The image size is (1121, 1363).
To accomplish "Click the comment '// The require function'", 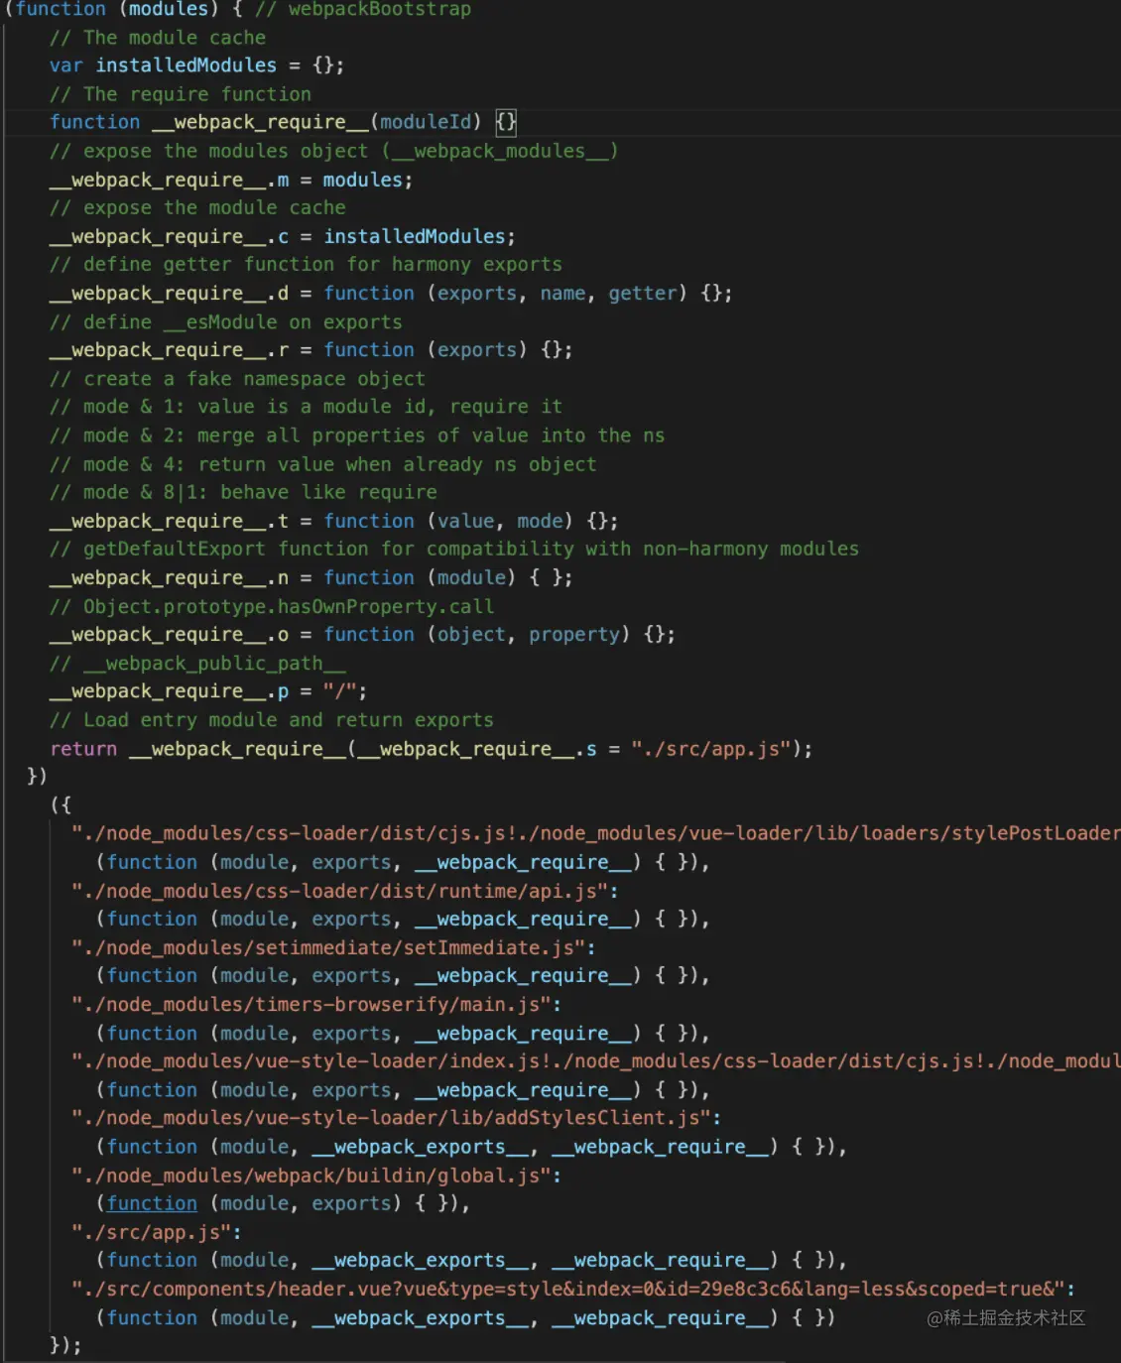I will (x=181, y=94).
